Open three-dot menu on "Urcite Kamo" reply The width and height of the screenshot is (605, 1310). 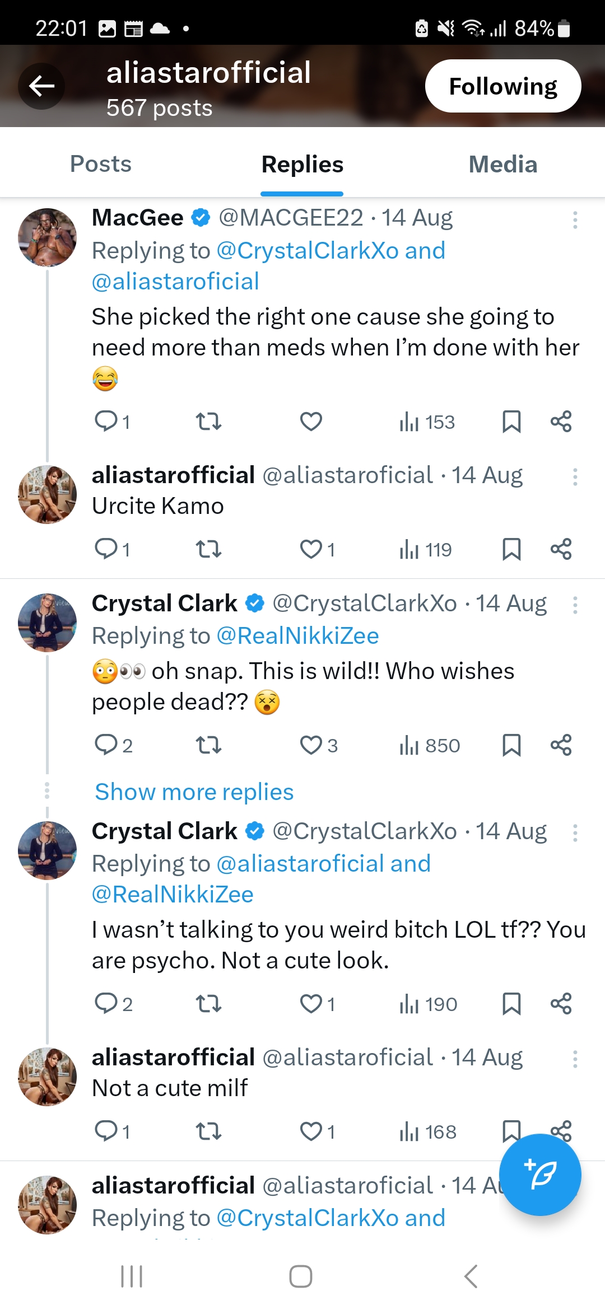pyautogui.click(x=575, y=477)
